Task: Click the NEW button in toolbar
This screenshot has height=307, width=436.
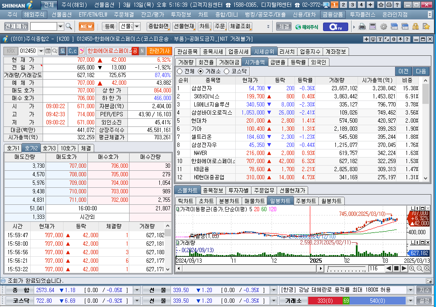Action: 87,26
